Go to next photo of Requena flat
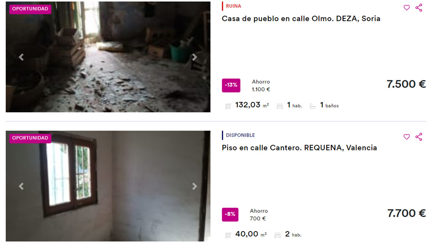 click(194, 186)
